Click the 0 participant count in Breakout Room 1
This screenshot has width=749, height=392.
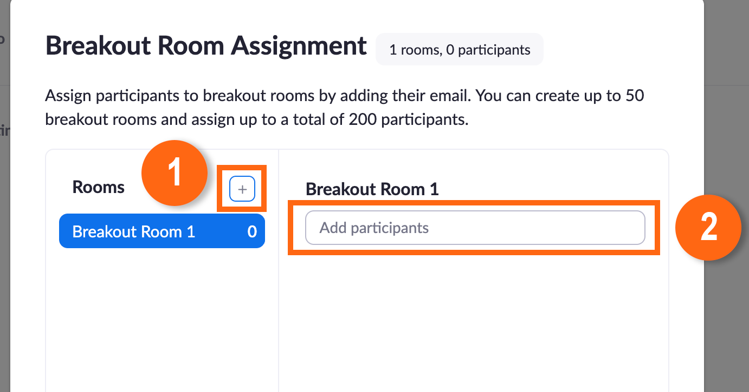click(252, 231)
